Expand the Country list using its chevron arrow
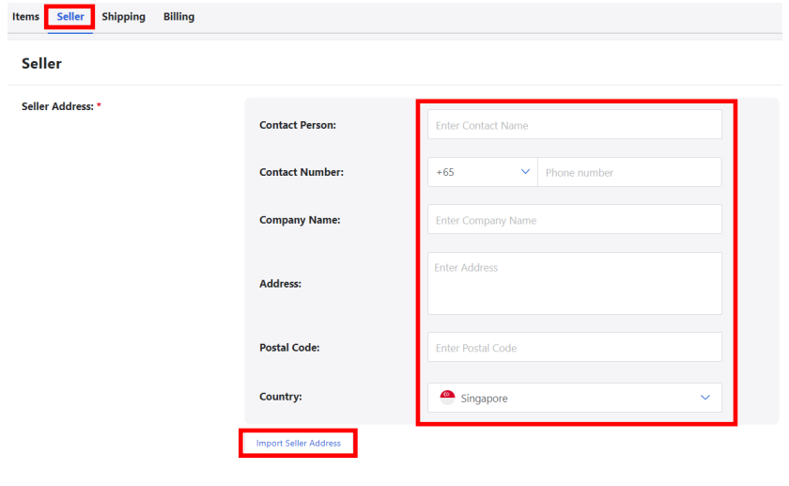Viewport: 789px width, 486px height. click(x=705, y=398)
